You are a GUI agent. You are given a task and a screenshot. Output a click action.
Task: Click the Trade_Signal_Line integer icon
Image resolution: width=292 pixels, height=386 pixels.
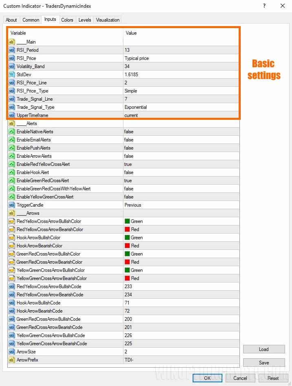11,99
